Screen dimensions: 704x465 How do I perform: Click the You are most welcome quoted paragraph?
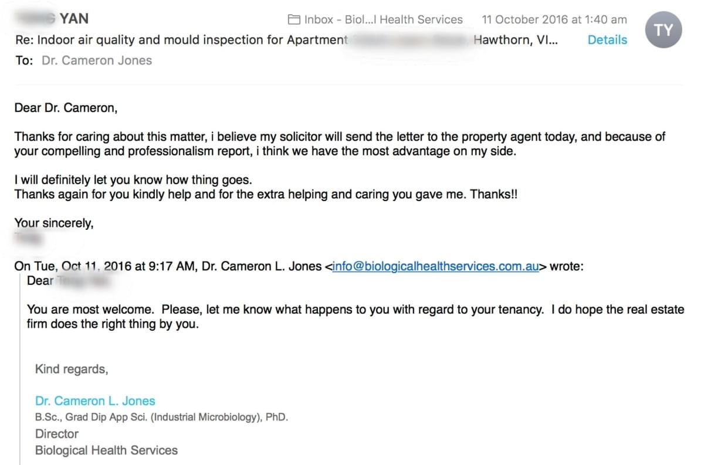click(356, 317)
